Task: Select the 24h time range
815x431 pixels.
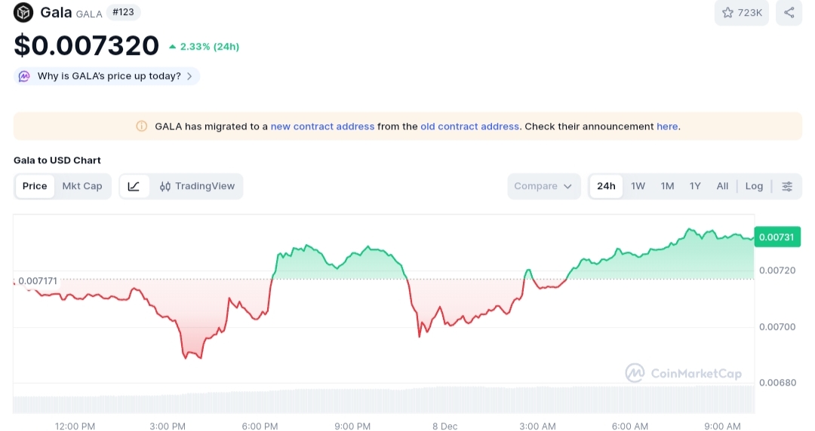Action: (x=606, y=186)
